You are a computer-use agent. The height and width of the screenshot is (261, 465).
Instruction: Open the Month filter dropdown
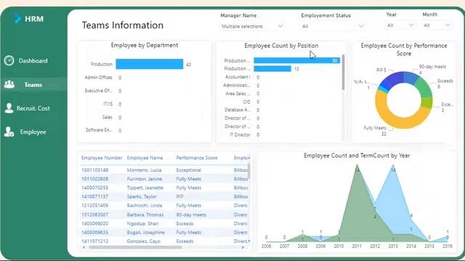click(437, 25)
